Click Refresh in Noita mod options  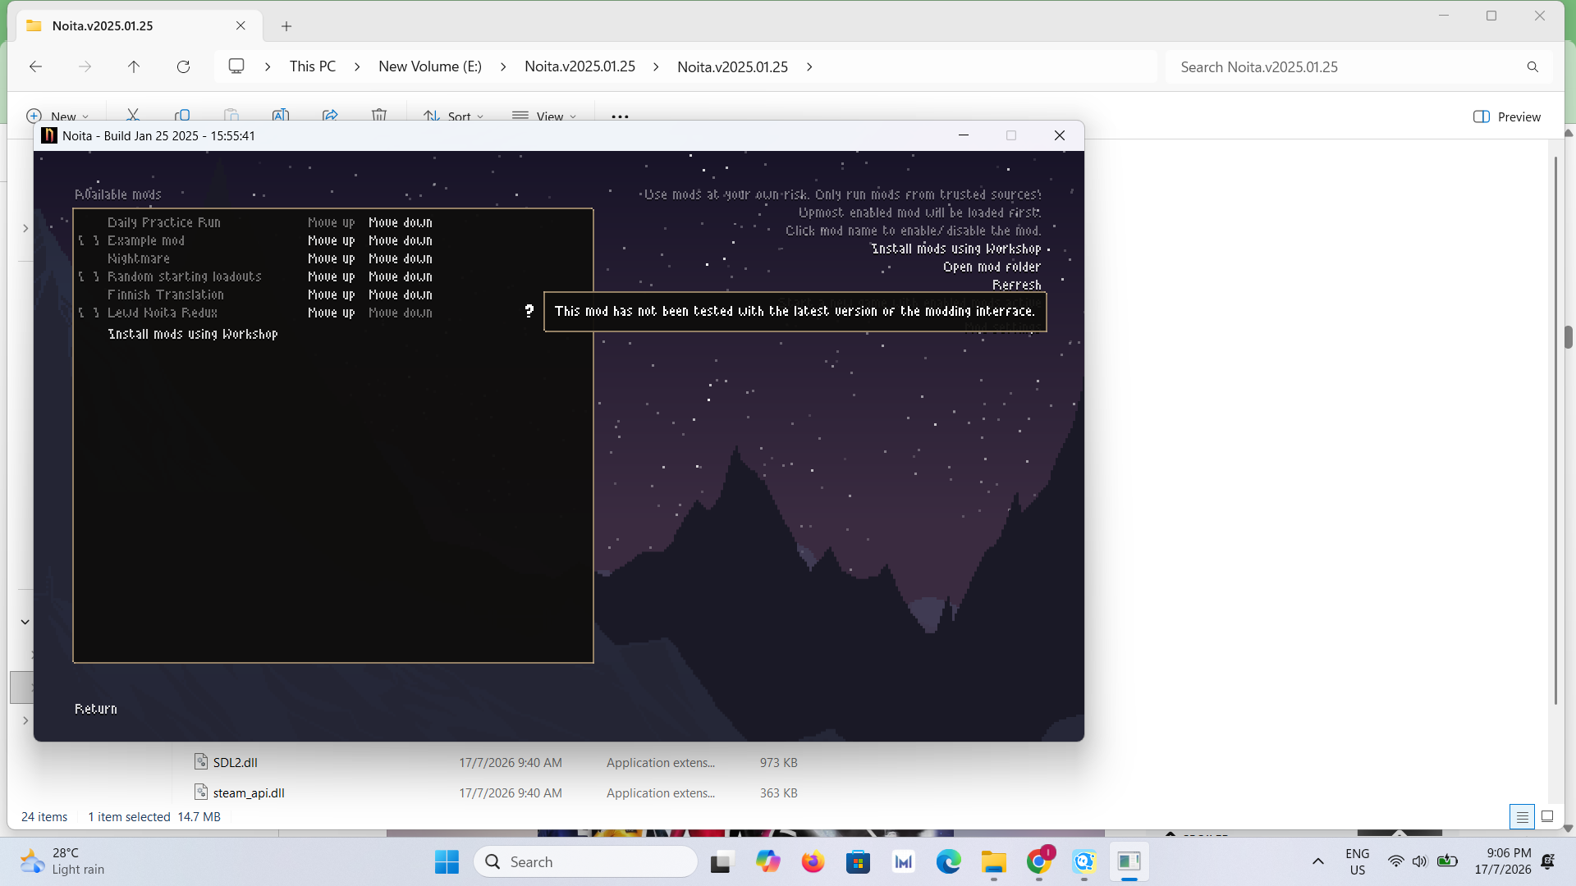click(1017, 285)
